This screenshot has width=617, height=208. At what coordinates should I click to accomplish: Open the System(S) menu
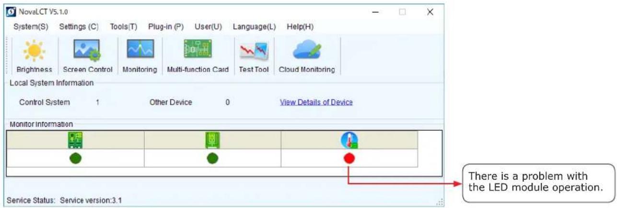tap(31, 27)
